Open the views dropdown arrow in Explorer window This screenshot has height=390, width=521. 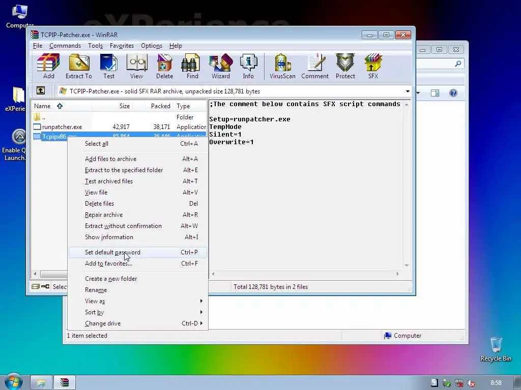coord(418,93)
